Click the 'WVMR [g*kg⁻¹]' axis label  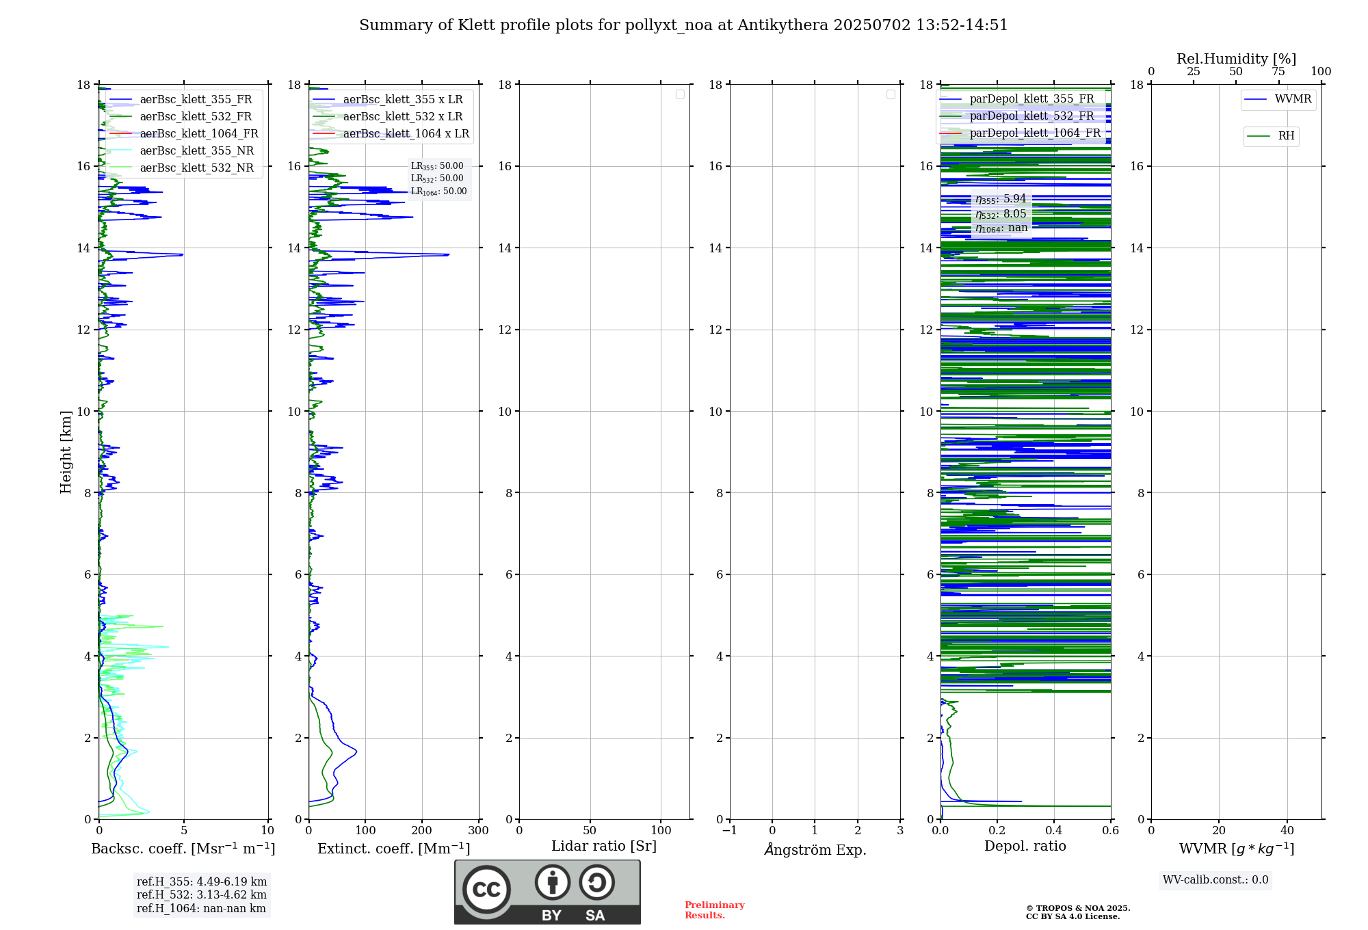coord(1237,849)
